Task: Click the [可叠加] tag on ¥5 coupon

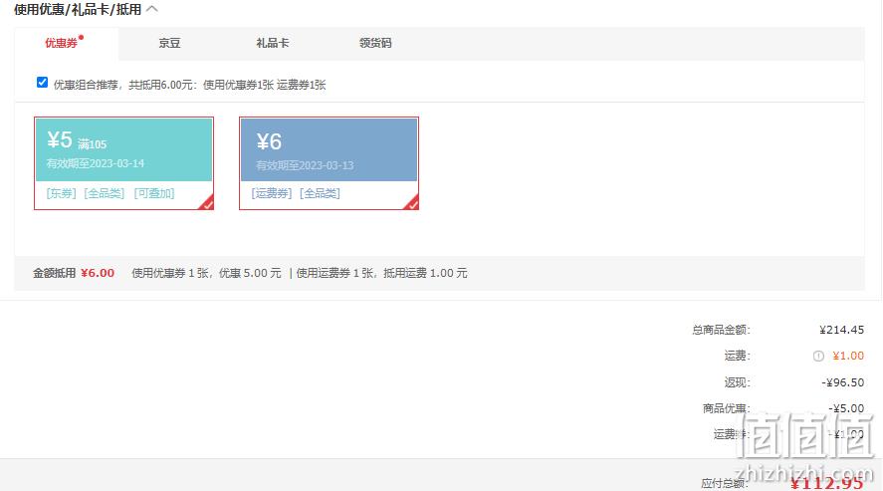Action: (x=154, y=193)
